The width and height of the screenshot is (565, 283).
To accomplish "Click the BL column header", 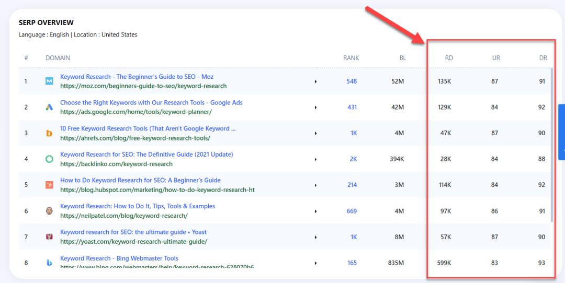I will point(402,57).
